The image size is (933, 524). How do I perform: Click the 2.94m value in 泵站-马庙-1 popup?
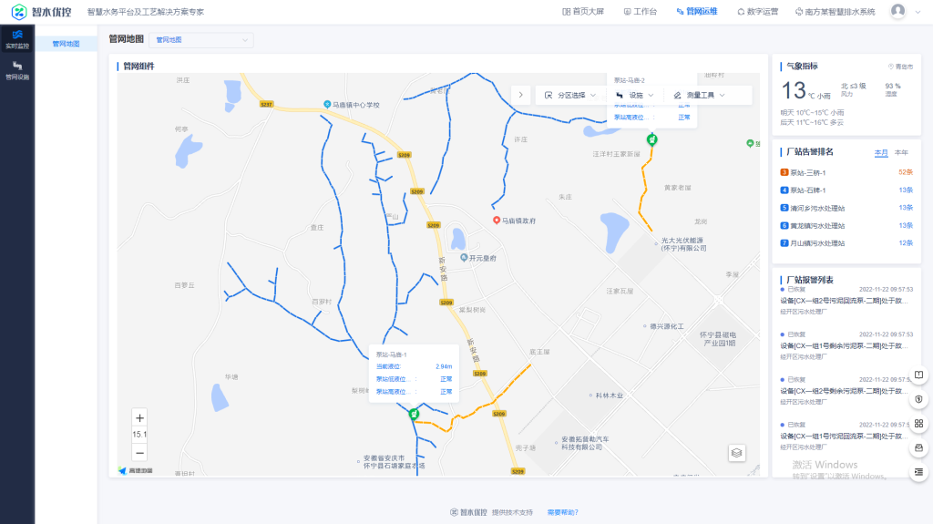click(444, 366)
